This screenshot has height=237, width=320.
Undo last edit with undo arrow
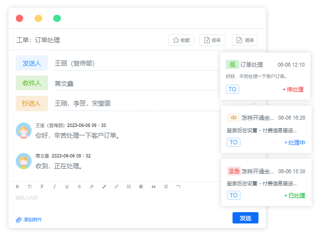[178, 187]
